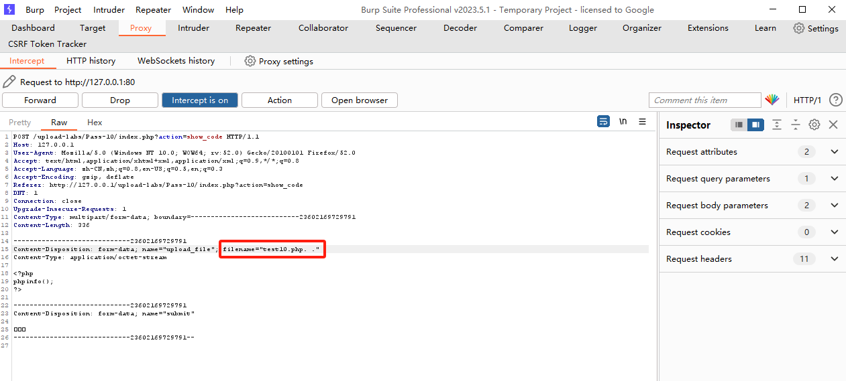Switch editor to Raw view
846x381 pixels.
(59, 123)
